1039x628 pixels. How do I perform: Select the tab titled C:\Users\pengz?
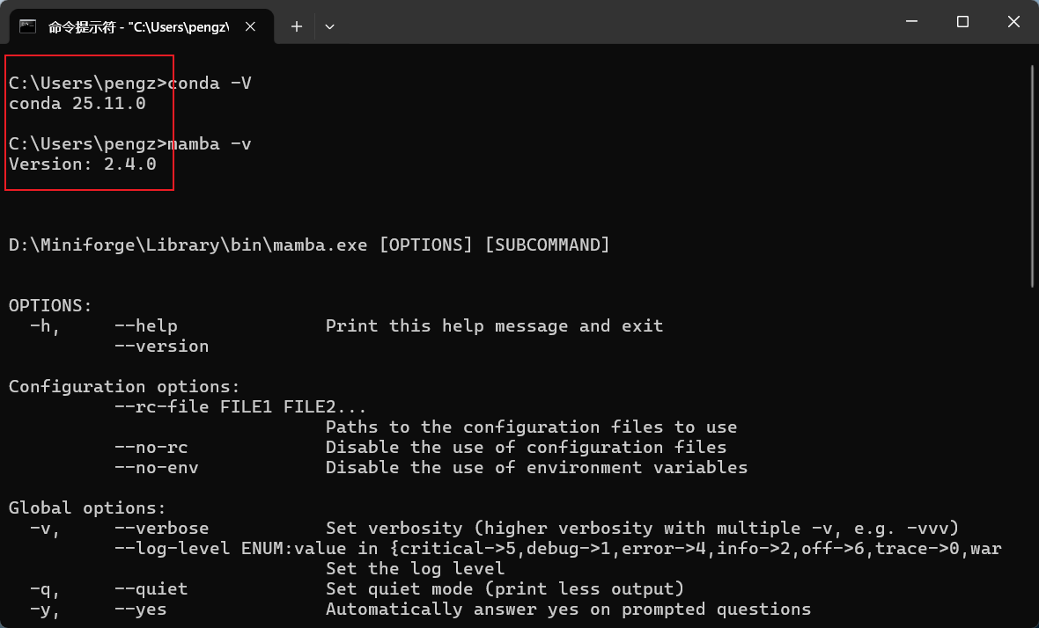point(138,26)
